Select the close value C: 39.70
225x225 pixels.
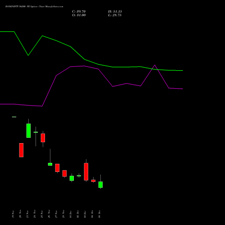(x=79, y=12)
